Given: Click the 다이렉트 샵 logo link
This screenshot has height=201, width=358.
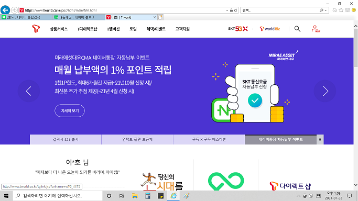Looking at the screenshot, I should [x=290, y=186].
